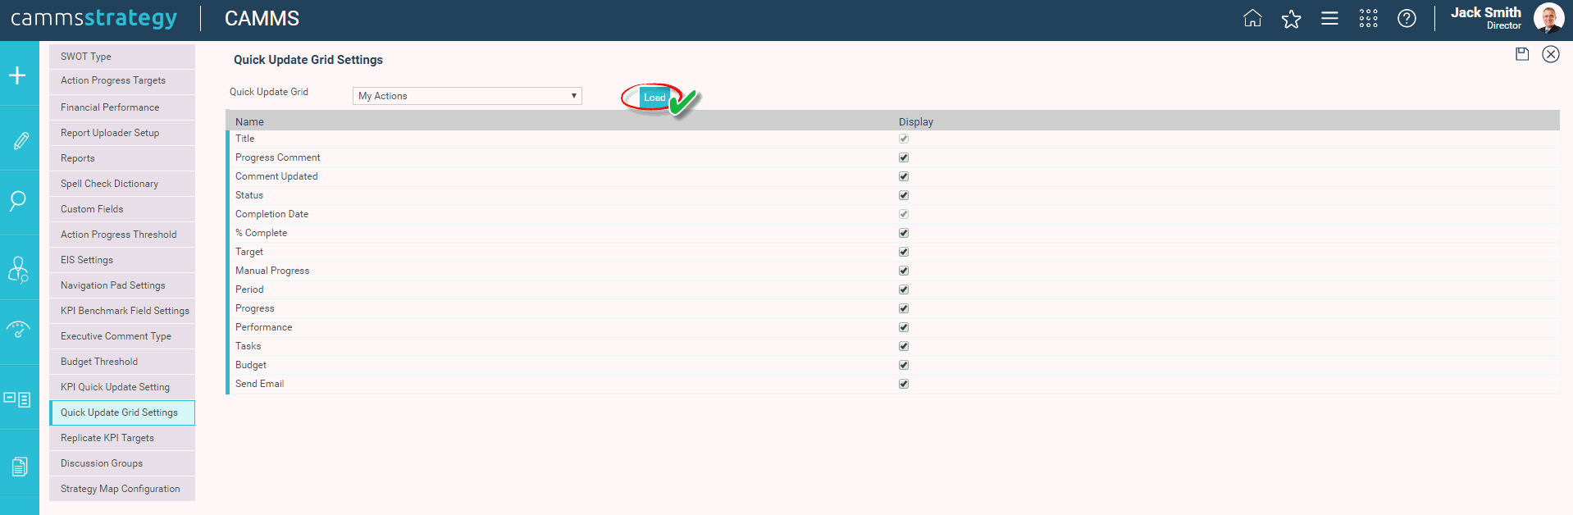Open the Quick Update Grid dropdown
The width and height of the screenshot is (1573, 515).
467,96
